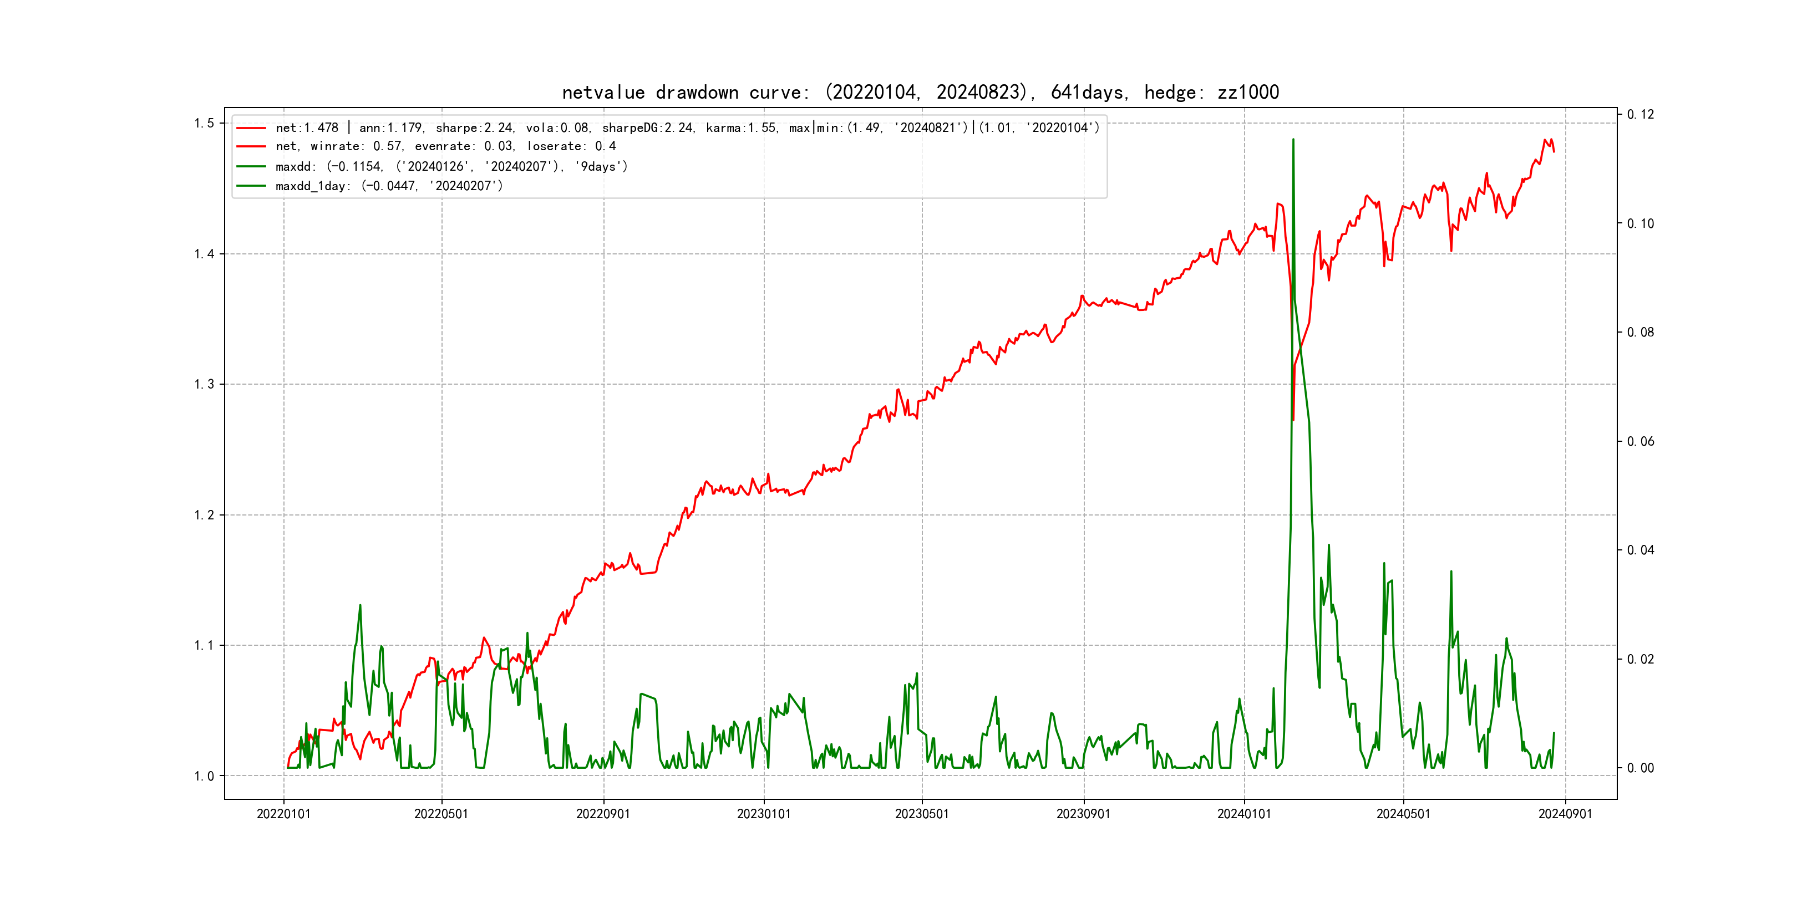Click the 0.12 right y-axis tick label
This screenshot has height=898, width=1797.
[x=1640, y=114]
